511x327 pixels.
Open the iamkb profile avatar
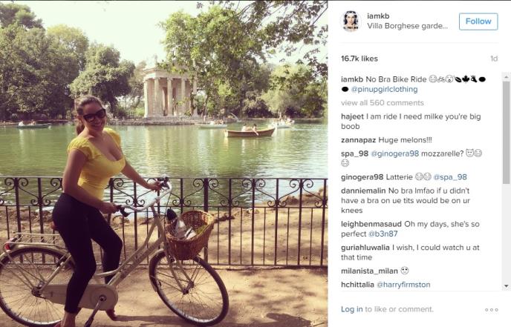pyautogui.click(x=351, y=22)
